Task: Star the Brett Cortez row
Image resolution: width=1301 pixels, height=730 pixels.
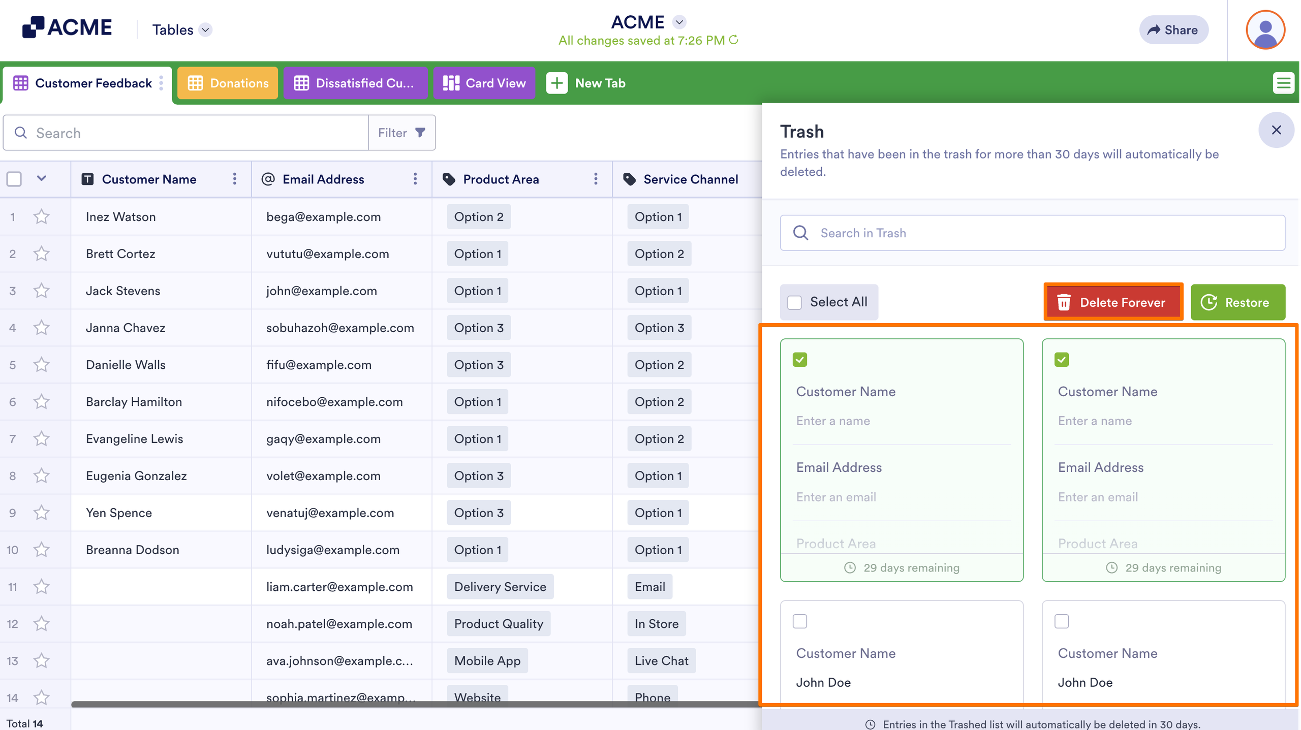Action: [41, 253]
